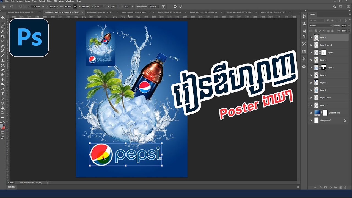Toggle Background layer visibility eye

click(x=311, y=120)
